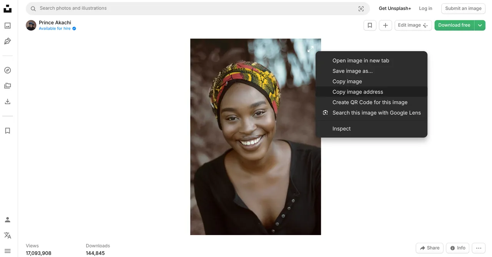Open the Collections stack icon
The height and width of the screenshot is (257, 492).
point(8,85)
